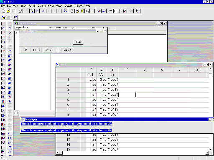The width and height of the screenshot is (214, 160).
Task: Click the help pointer icon in second toolbar row
Action: click(15, 17)
